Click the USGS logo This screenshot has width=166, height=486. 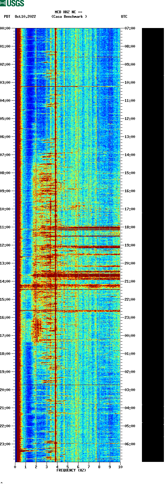click(12, 3)
